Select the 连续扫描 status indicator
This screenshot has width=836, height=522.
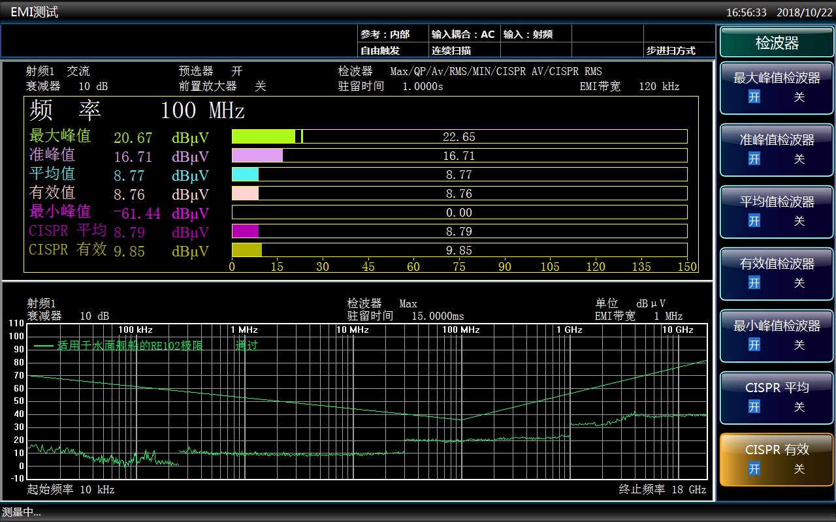coord(451,50)
